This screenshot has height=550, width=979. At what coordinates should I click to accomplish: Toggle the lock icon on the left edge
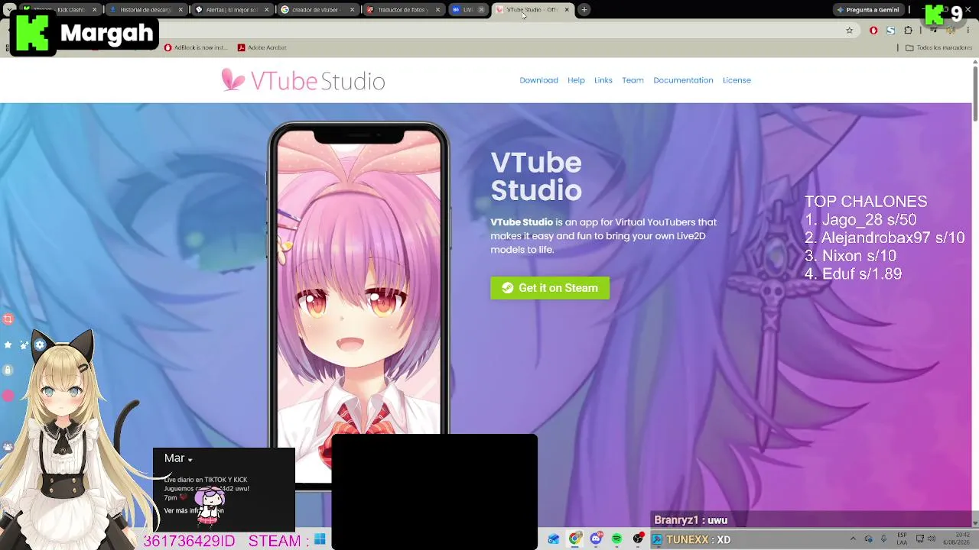point(8,370)
